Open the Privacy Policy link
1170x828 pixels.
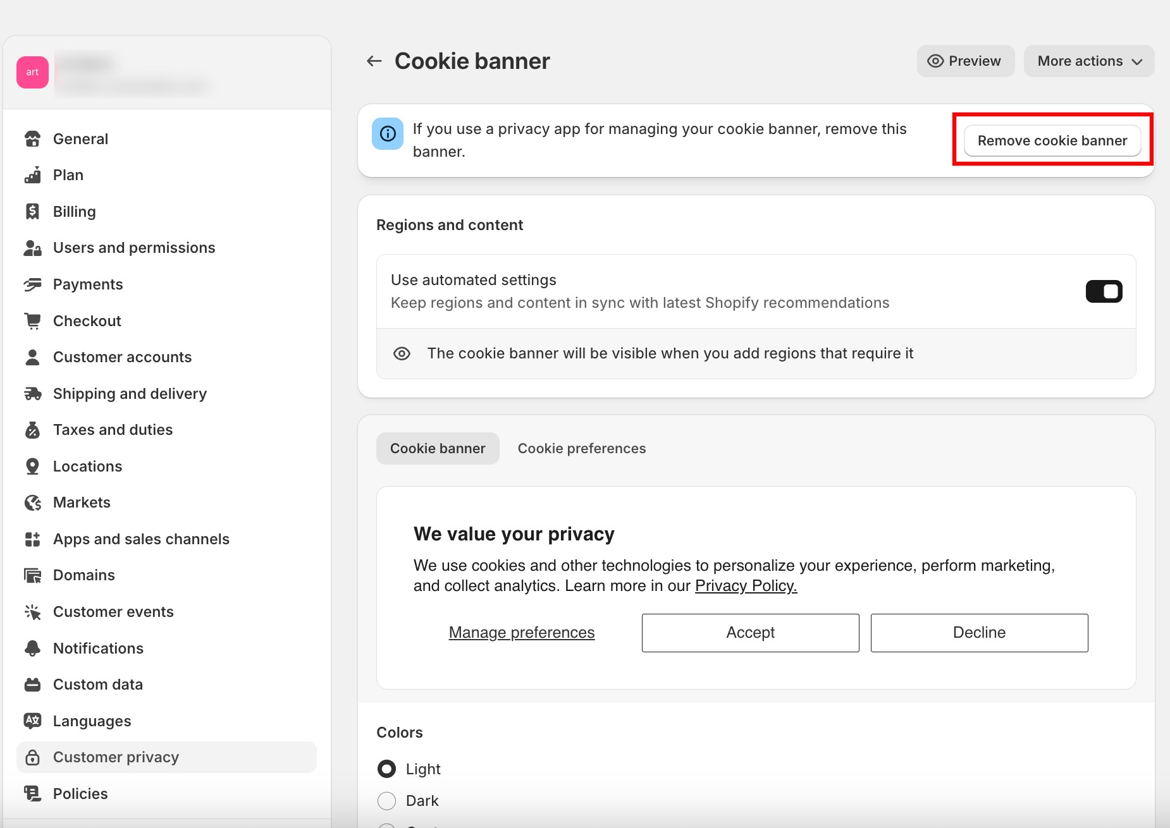click(x=746, y=586)
